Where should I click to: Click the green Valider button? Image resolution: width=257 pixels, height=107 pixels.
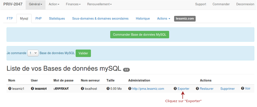coord(83,53)
